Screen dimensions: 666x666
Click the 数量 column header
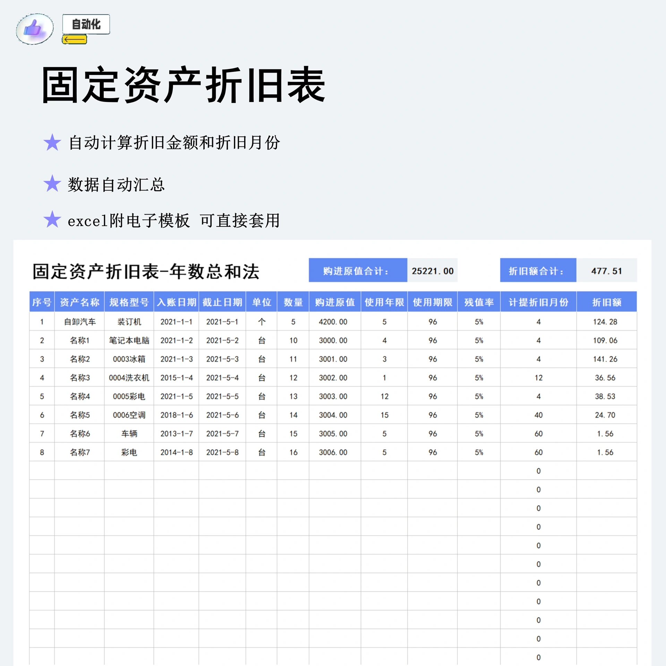[293, 302]
